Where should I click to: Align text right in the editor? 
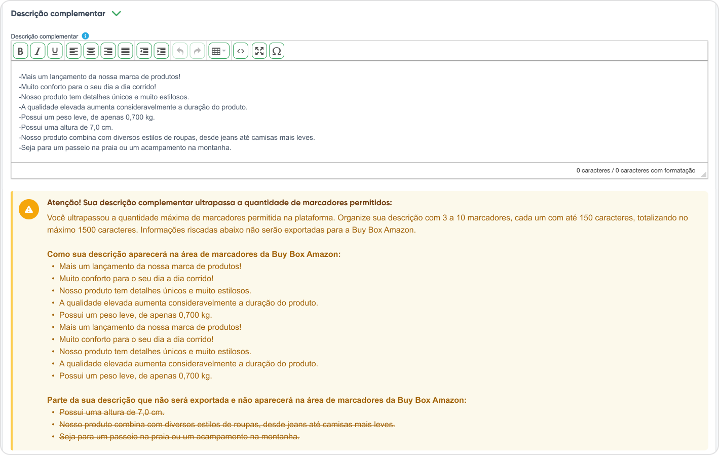(x=108, y=51)
